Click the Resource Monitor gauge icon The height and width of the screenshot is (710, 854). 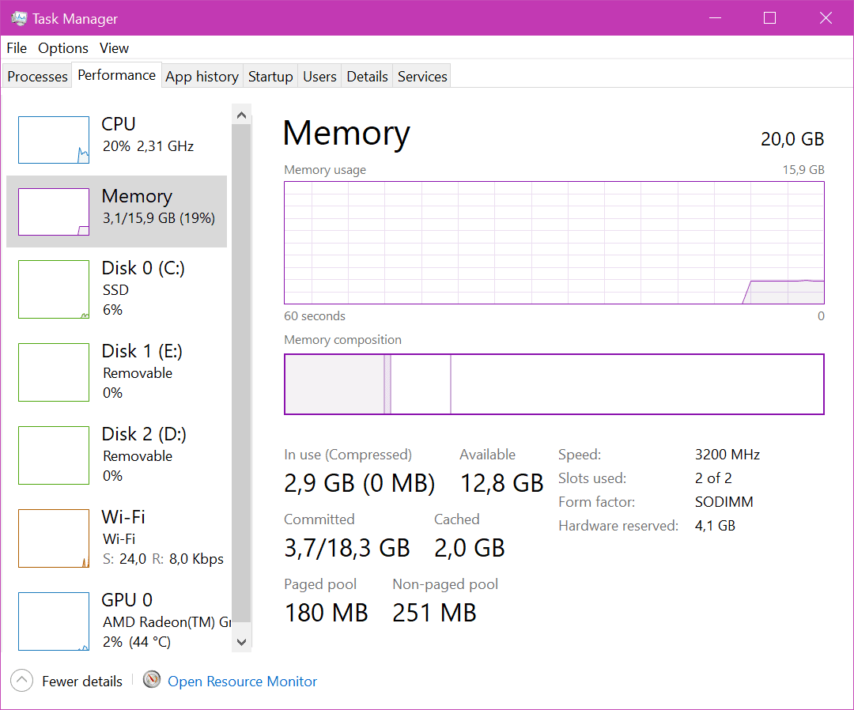tap(152, 680)
